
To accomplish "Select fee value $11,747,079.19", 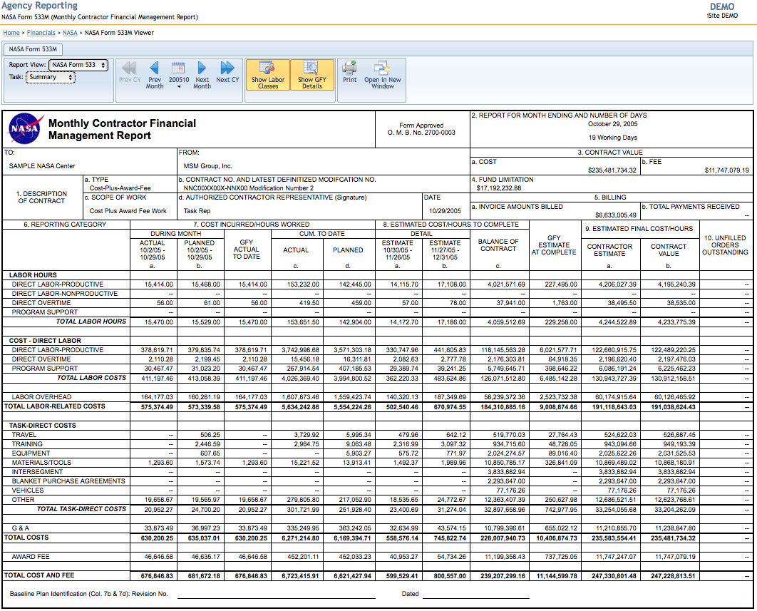I will [x=726, y=170].
